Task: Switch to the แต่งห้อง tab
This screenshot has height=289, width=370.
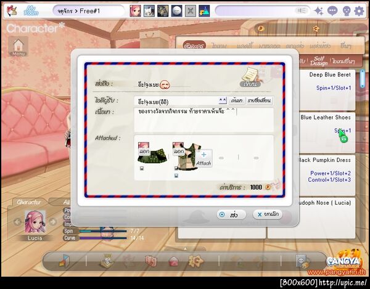Action: coord(320,46)
